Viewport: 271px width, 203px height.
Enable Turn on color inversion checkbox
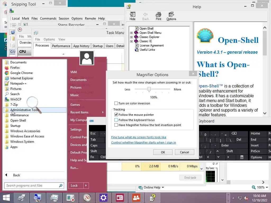pyautogui.click(x=116, y=103)
